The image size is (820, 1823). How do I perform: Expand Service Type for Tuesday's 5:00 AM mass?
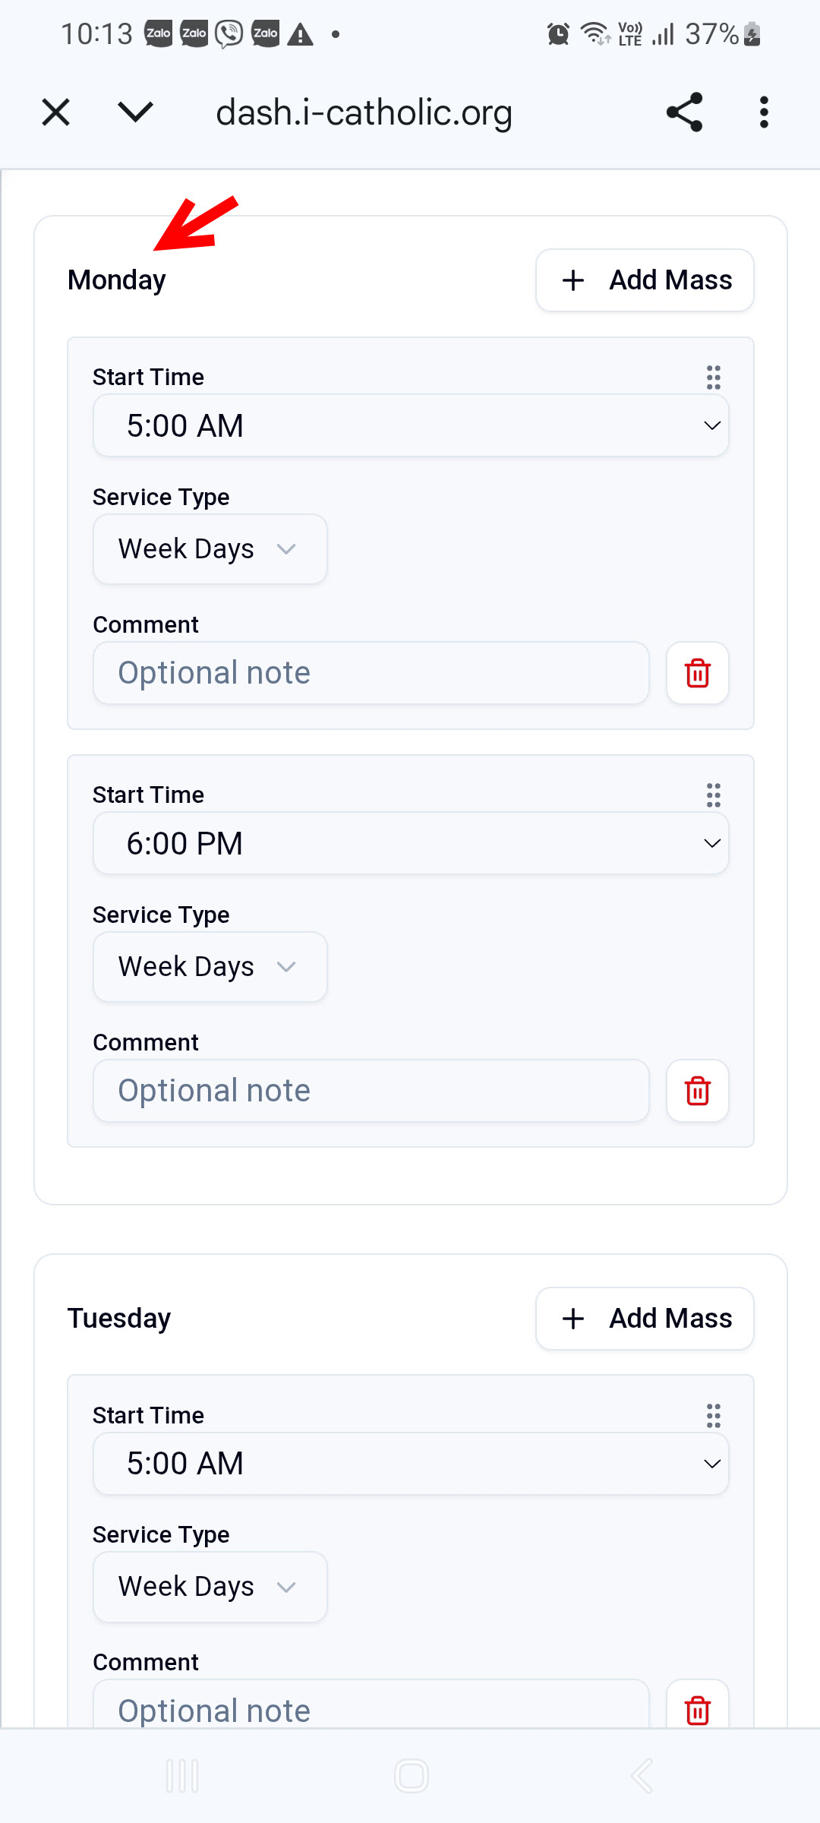click(210, 1587)
